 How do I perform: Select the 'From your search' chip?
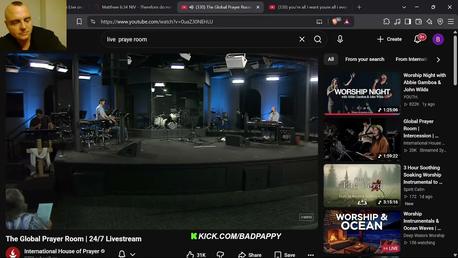[x=365, y=59]
